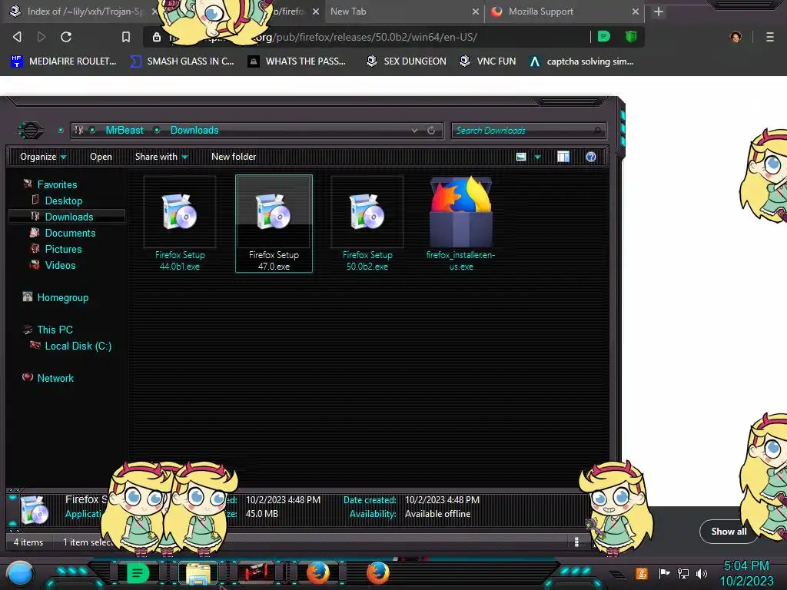Open the VNC FUN bookmark

488,61
